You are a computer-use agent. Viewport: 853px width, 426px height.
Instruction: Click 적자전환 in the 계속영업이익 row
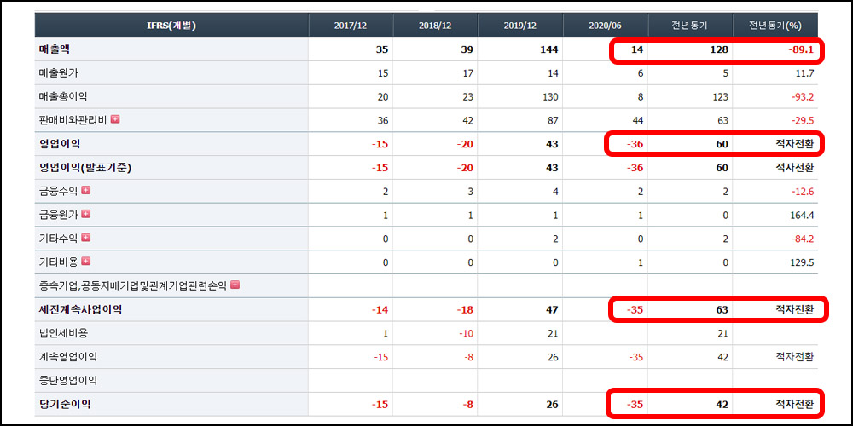pyautogui.click(x=795, y=358)
